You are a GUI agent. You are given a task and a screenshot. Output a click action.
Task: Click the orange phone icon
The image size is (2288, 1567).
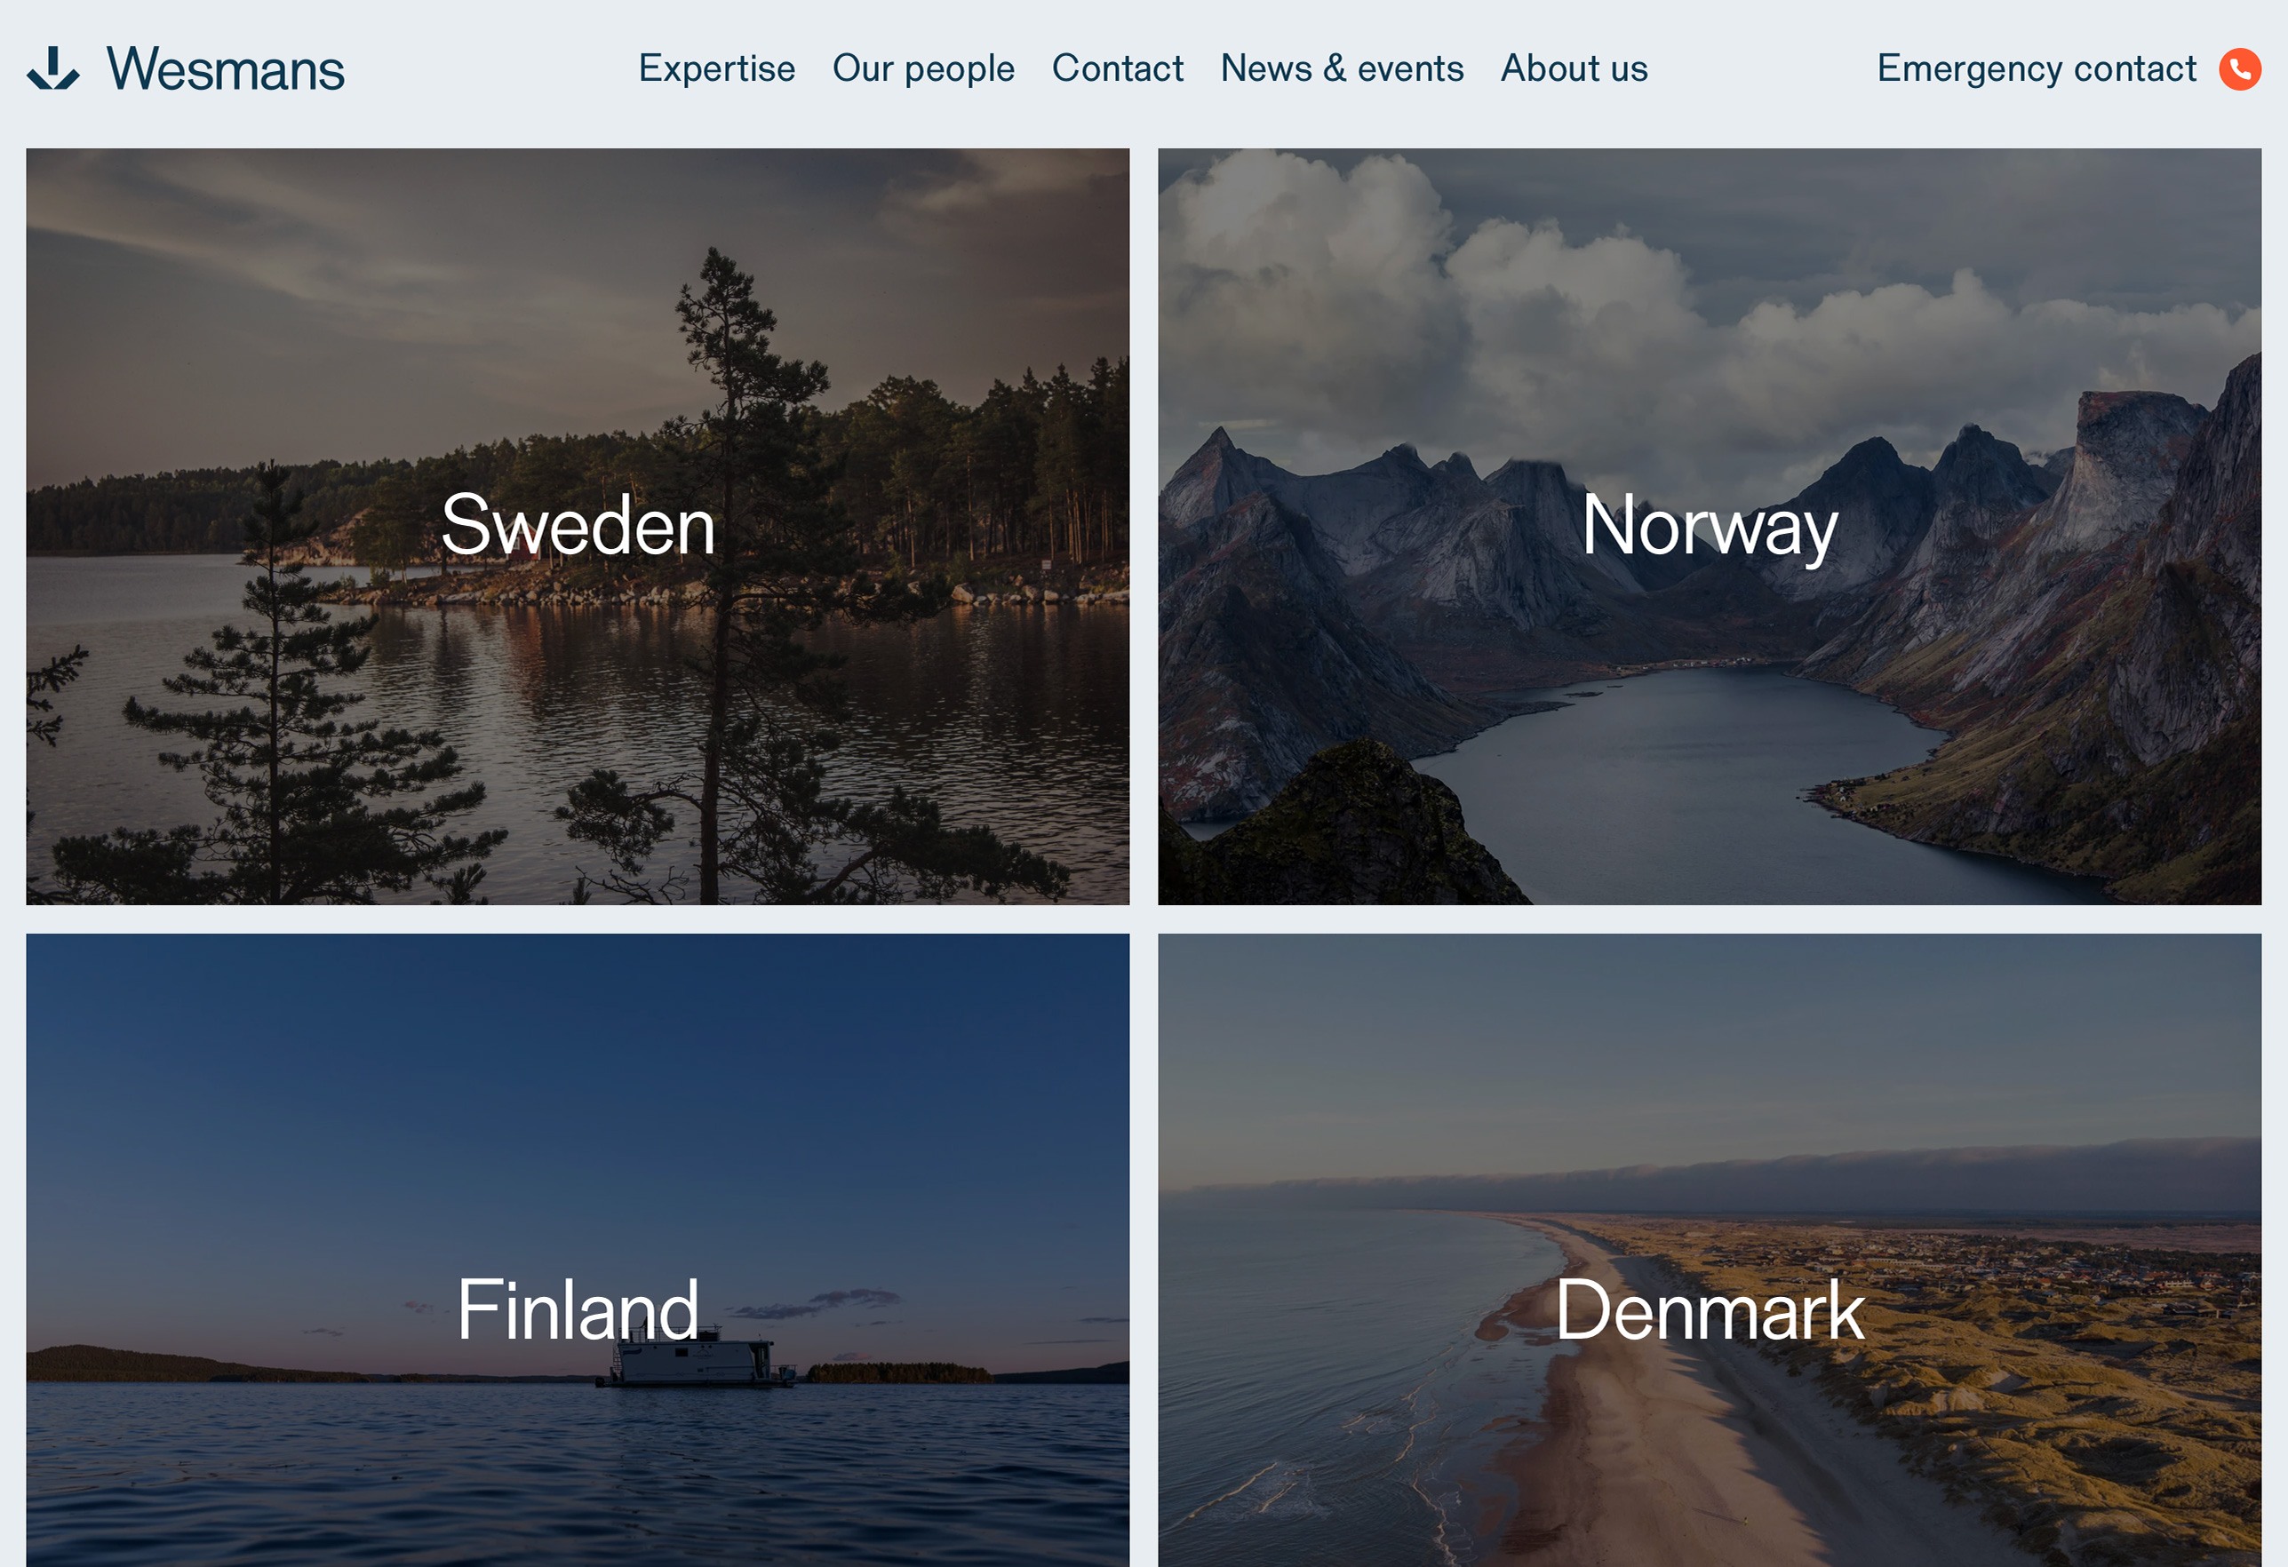click(x=2239, y=69)
